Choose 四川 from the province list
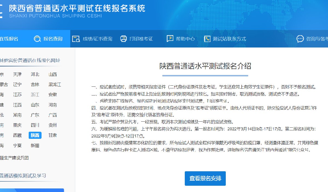Screen dimensions: 328x192 (x=35, y=125)
